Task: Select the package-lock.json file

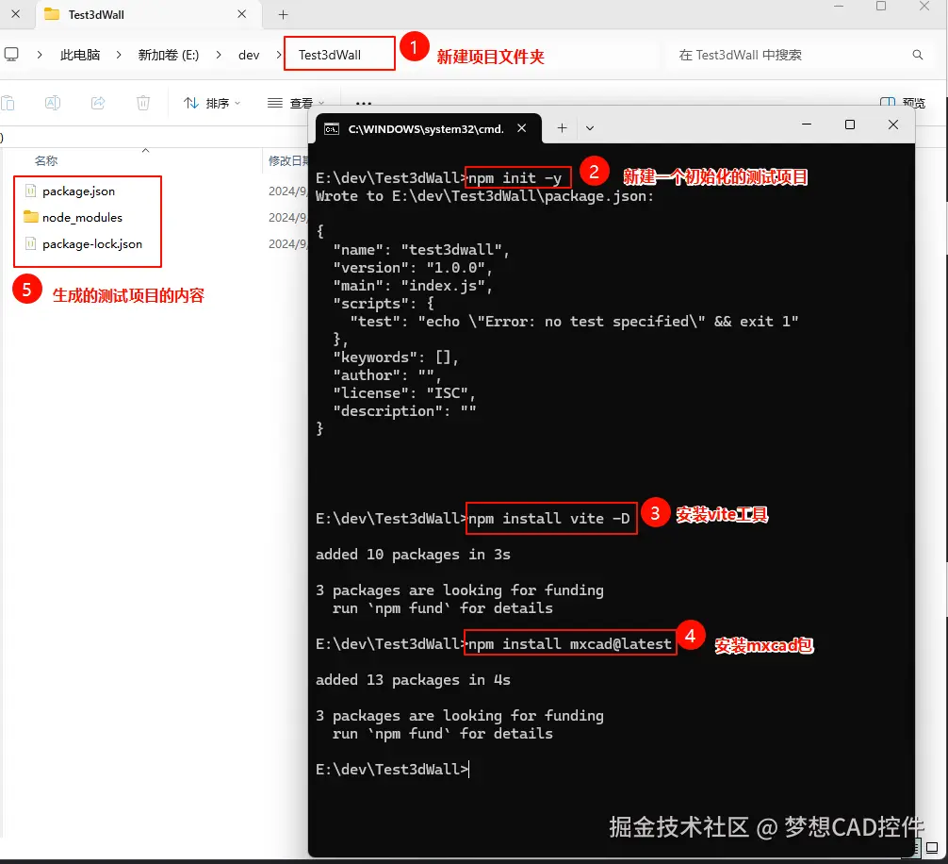Action: pos(92,244)
